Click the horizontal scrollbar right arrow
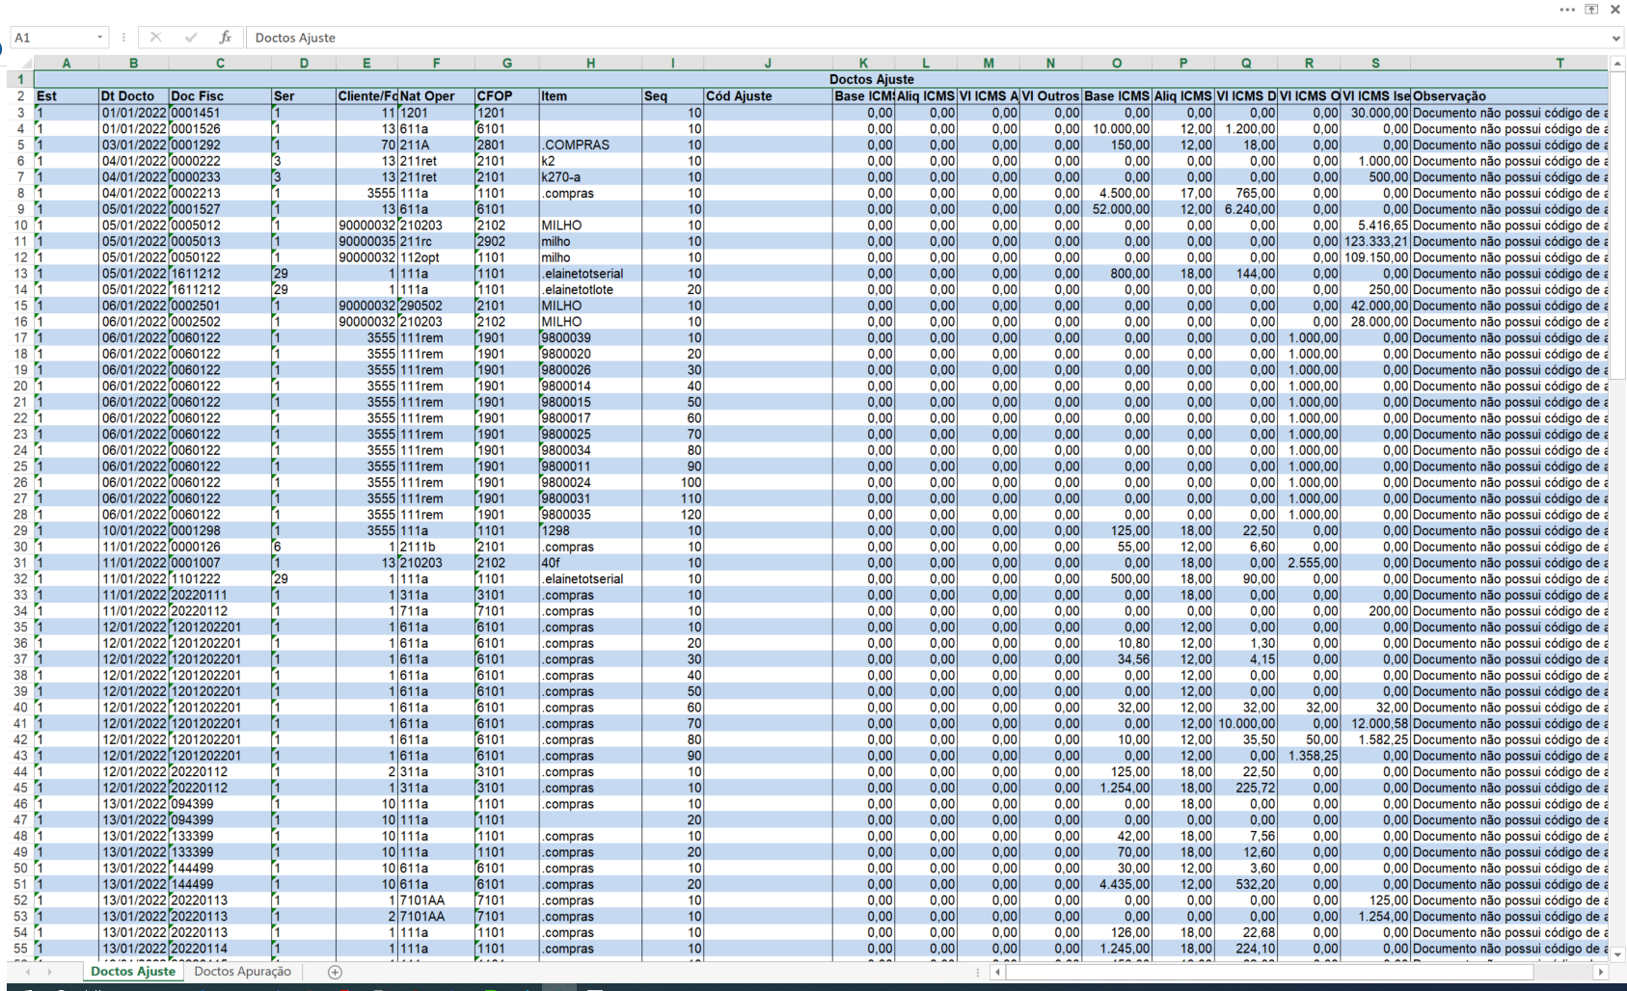The width and height of the screenshot is (1627, 991). pos(1602,972)
